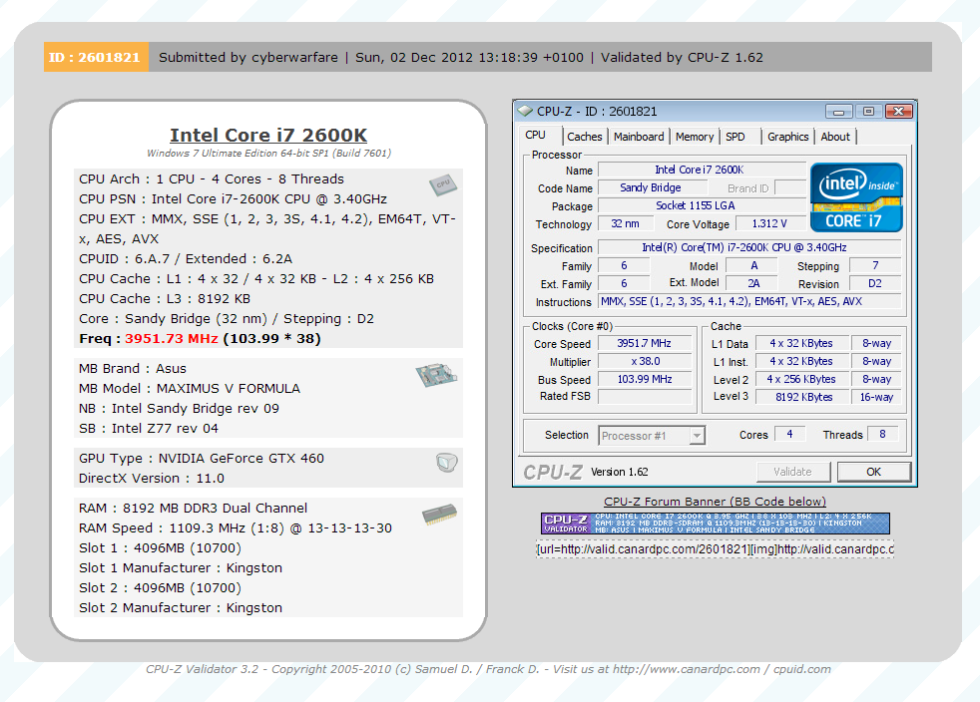The width and height of the screenshot is (980, 702).
Task: Click the DirectX Version : 11.0 line
Action: pos(152,479)
